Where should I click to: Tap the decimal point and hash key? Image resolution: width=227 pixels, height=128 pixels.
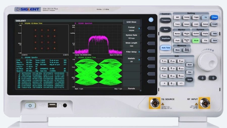(164, 83)
